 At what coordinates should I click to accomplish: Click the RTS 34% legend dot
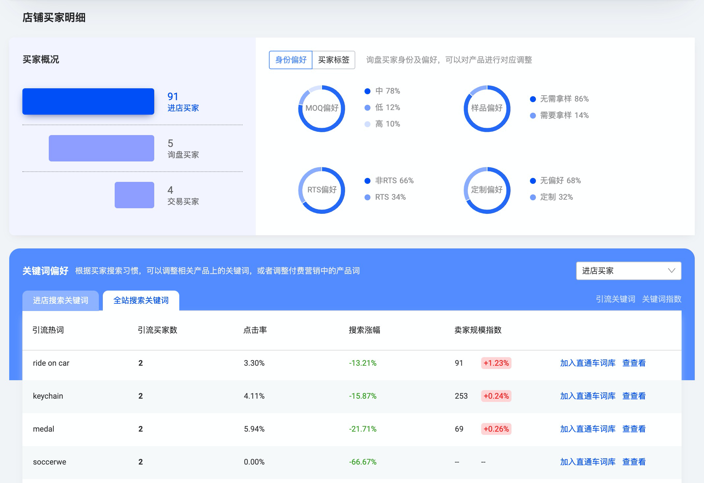(367, 197)
